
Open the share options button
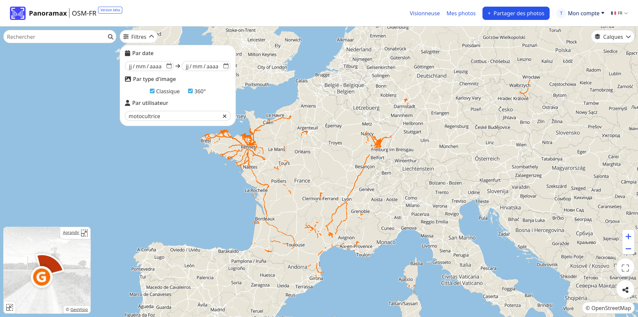click(x=625, y=290)
